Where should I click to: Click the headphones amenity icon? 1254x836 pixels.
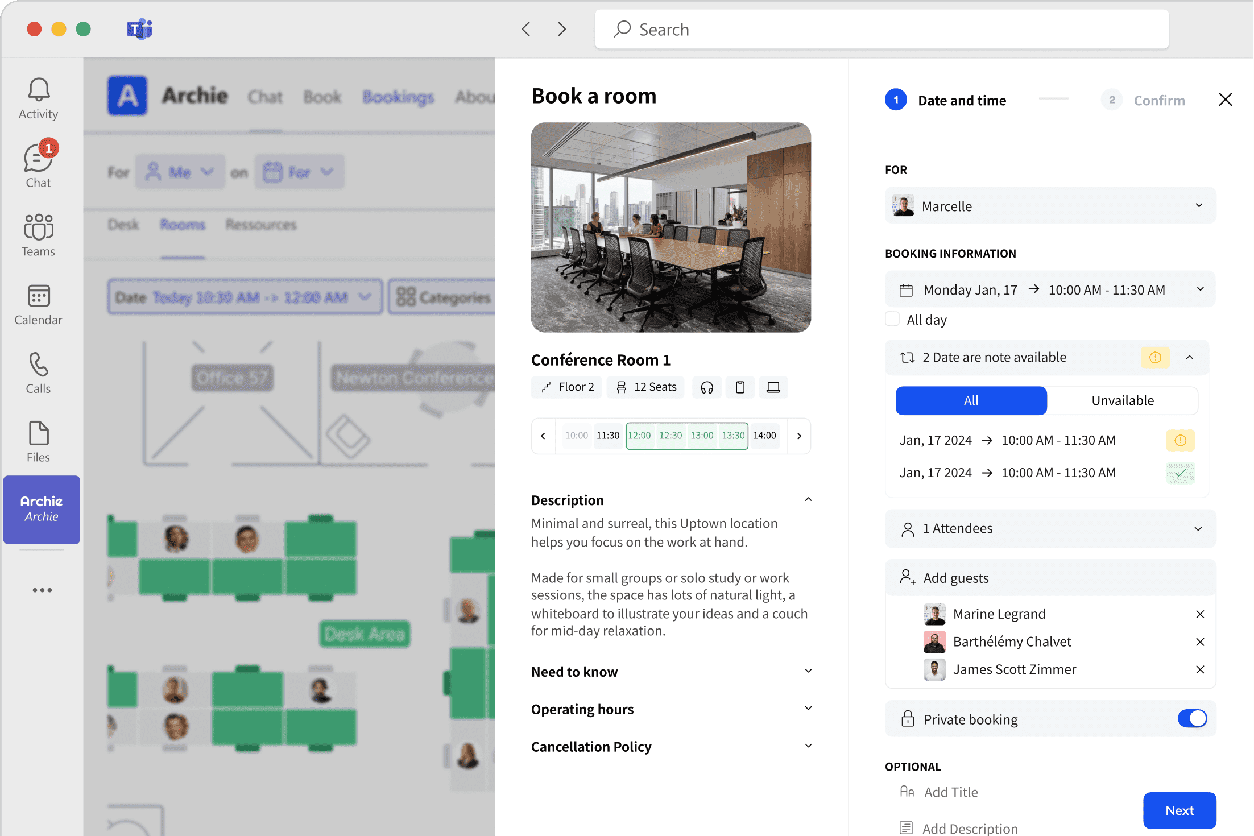coord(707,387)
